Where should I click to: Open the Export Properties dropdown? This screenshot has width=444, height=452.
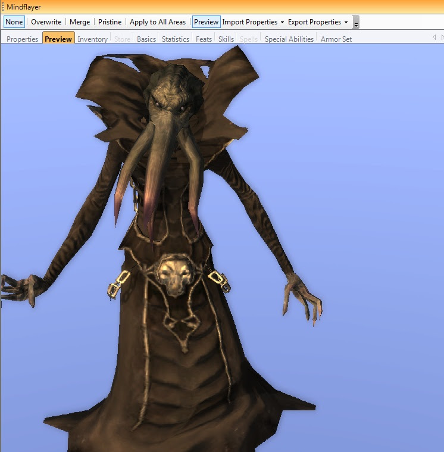(x=318, y=22)
